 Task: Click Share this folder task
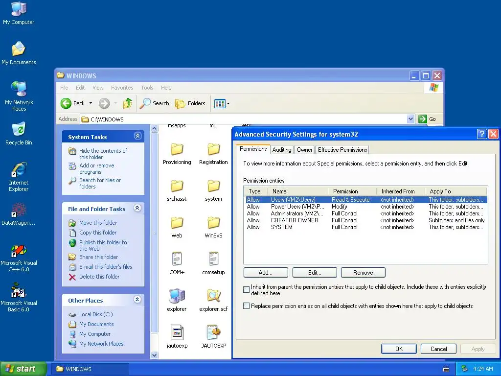click(x=98, y=257)
